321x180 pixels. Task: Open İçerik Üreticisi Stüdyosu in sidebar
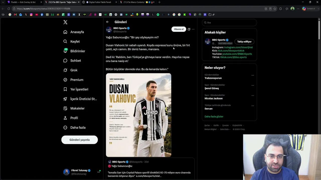point(80,99)
